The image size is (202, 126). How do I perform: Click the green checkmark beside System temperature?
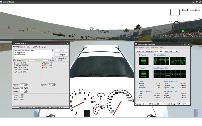(x=43, y=63)
